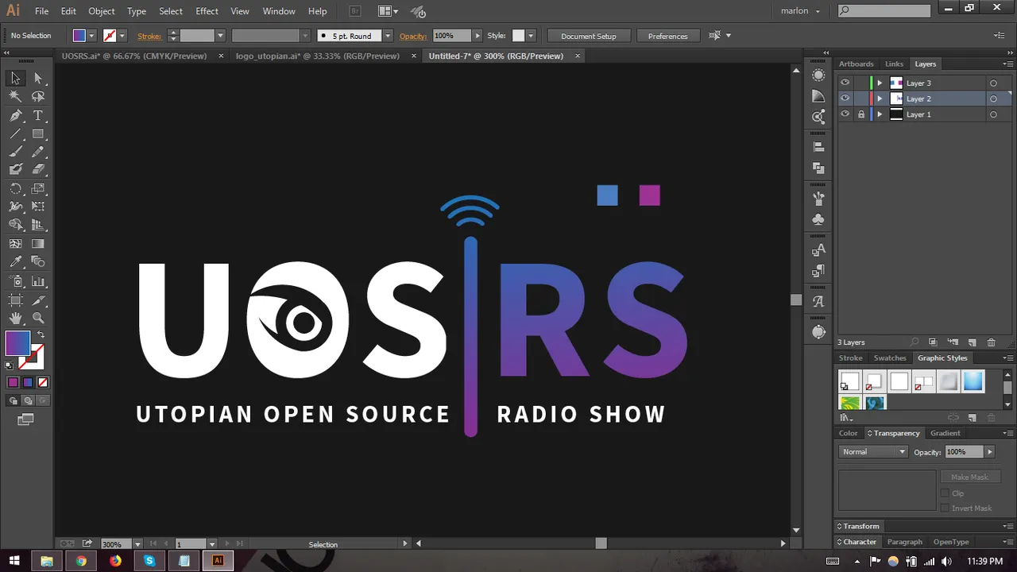Select the Pen tool

point(15,115)
